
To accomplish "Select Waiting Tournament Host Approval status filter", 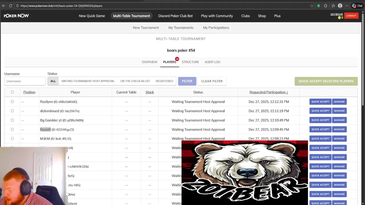I will pos(88,81).
